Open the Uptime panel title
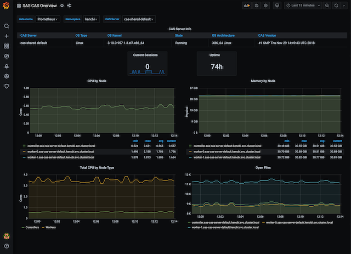The width and height of the screenshot is (351, 254). tap(214, 55)
